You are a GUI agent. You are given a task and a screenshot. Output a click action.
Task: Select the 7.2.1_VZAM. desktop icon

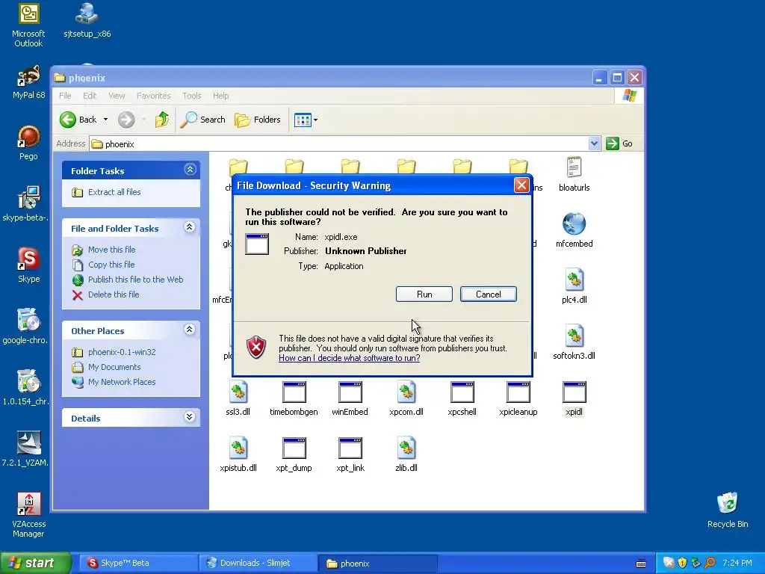coord(27,449)
